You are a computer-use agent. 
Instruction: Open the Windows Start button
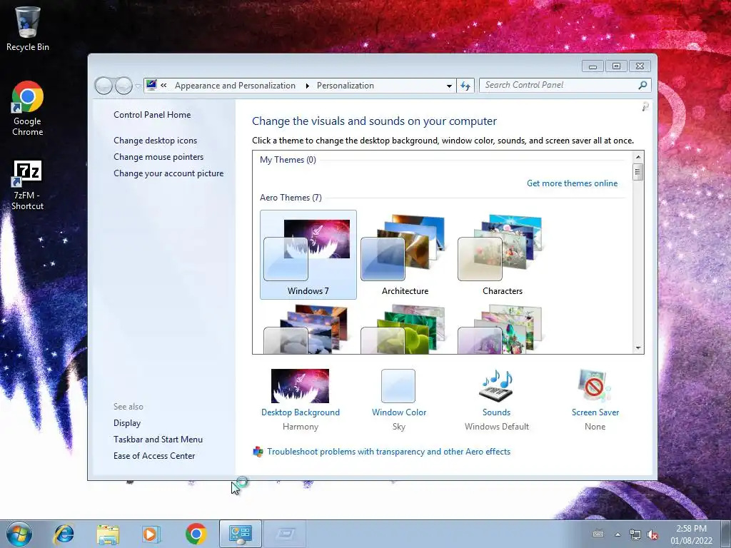pyautogui.click(x=19, y=534)
